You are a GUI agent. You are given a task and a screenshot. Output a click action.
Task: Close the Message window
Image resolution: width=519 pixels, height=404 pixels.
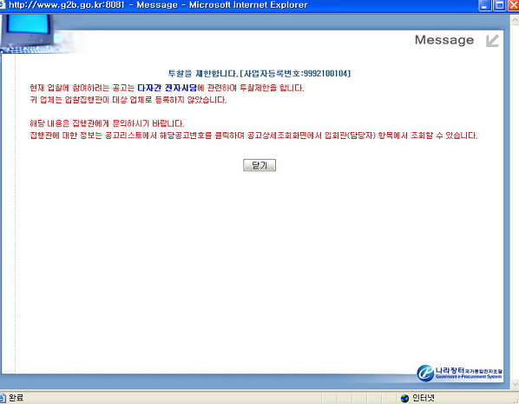coord(514,5)
